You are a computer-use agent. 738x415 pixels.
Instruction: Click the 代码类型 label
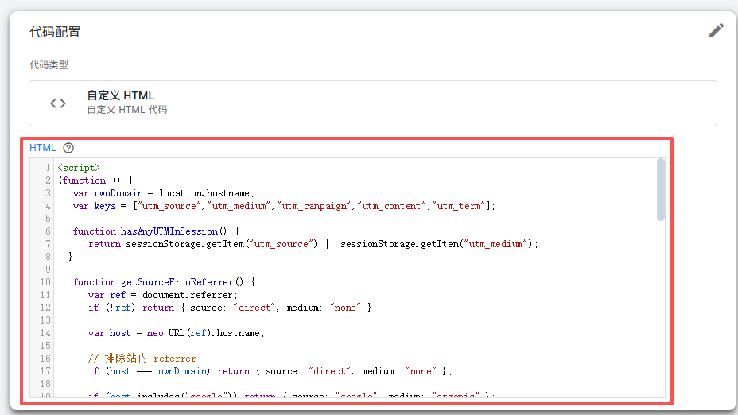(49, 65)
